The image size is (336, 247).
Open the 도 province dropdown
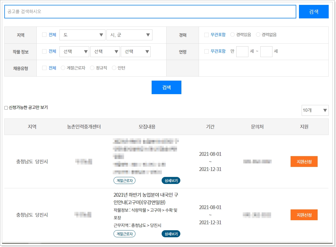click(x=82, y=35)
